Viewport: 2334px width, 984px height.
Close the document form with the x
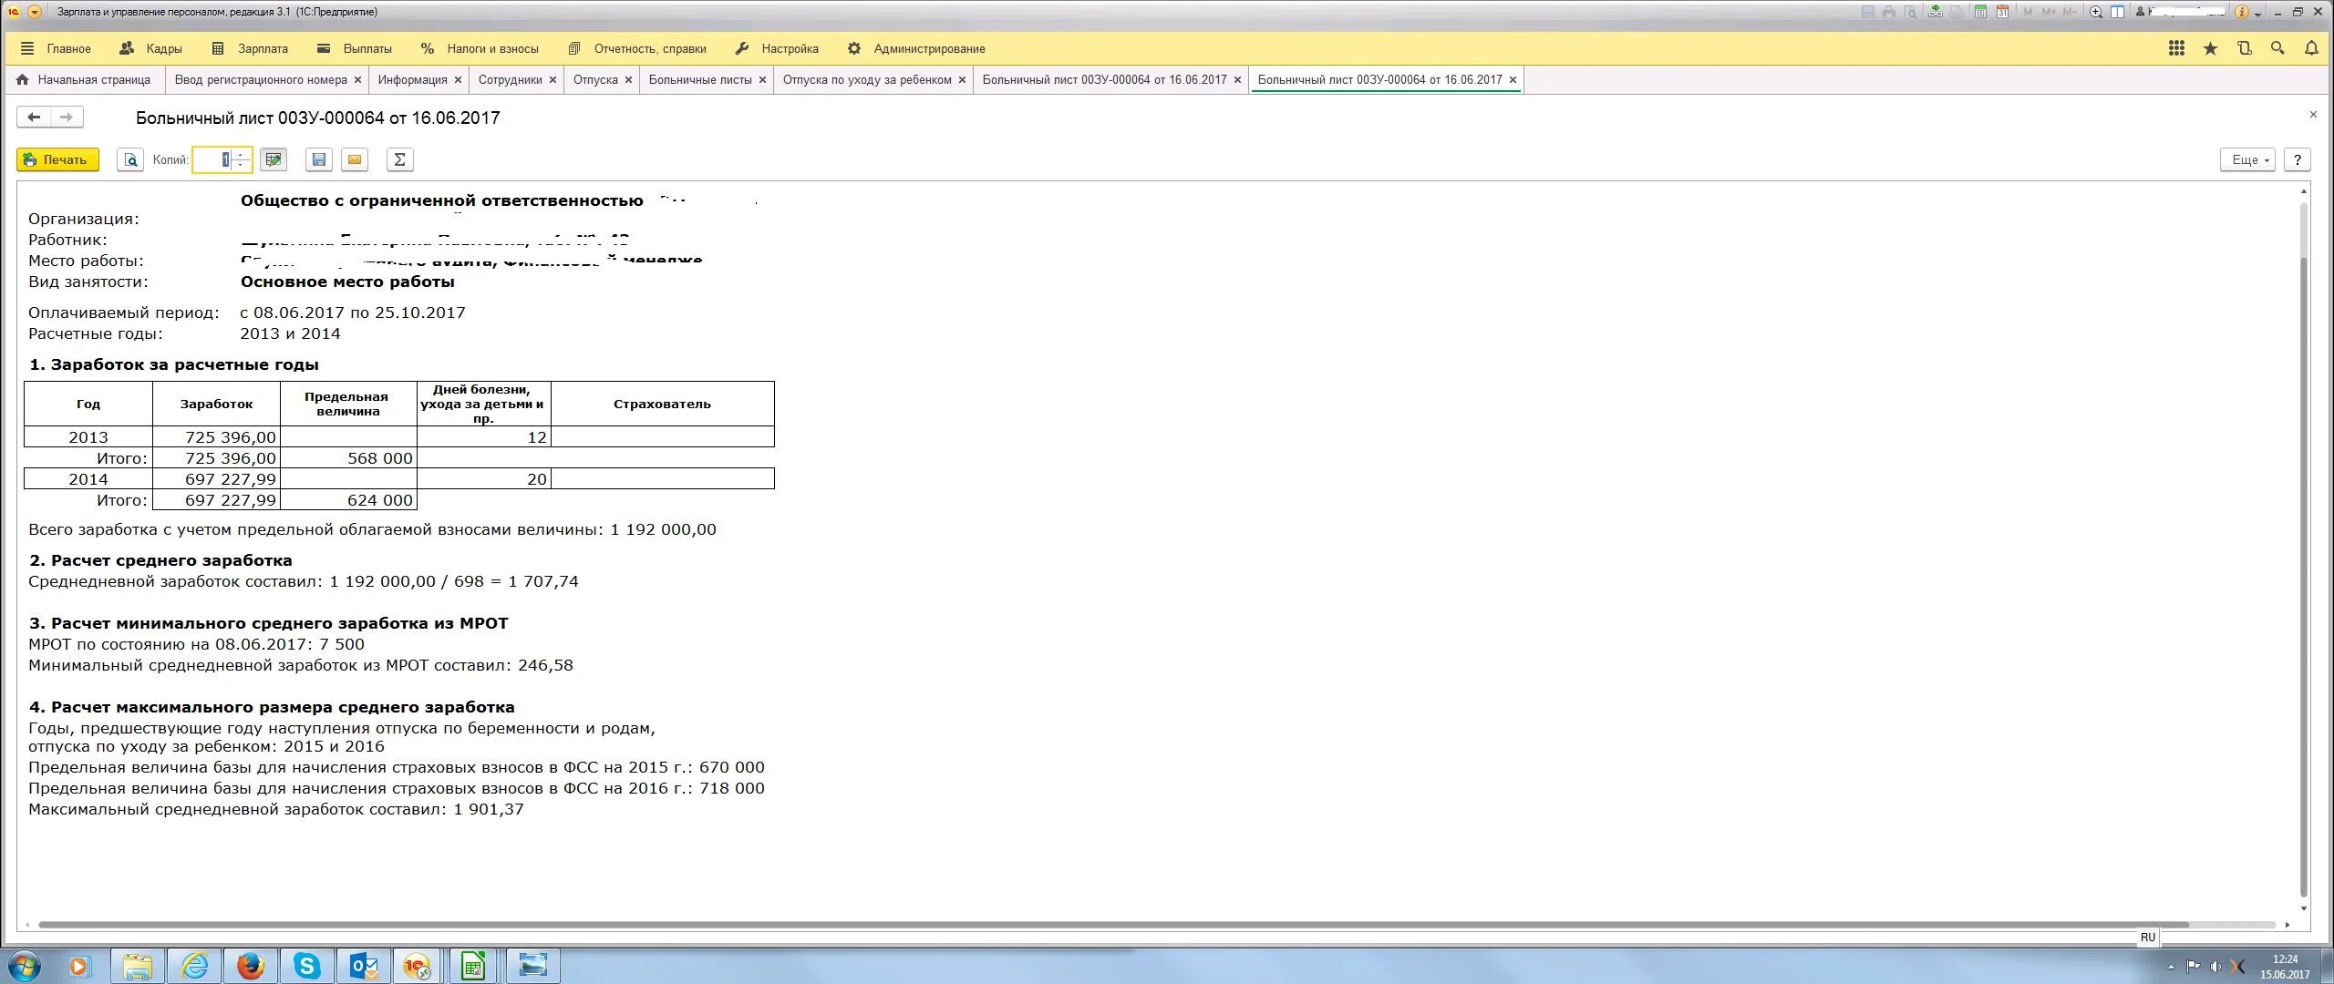click(2313, 115)
